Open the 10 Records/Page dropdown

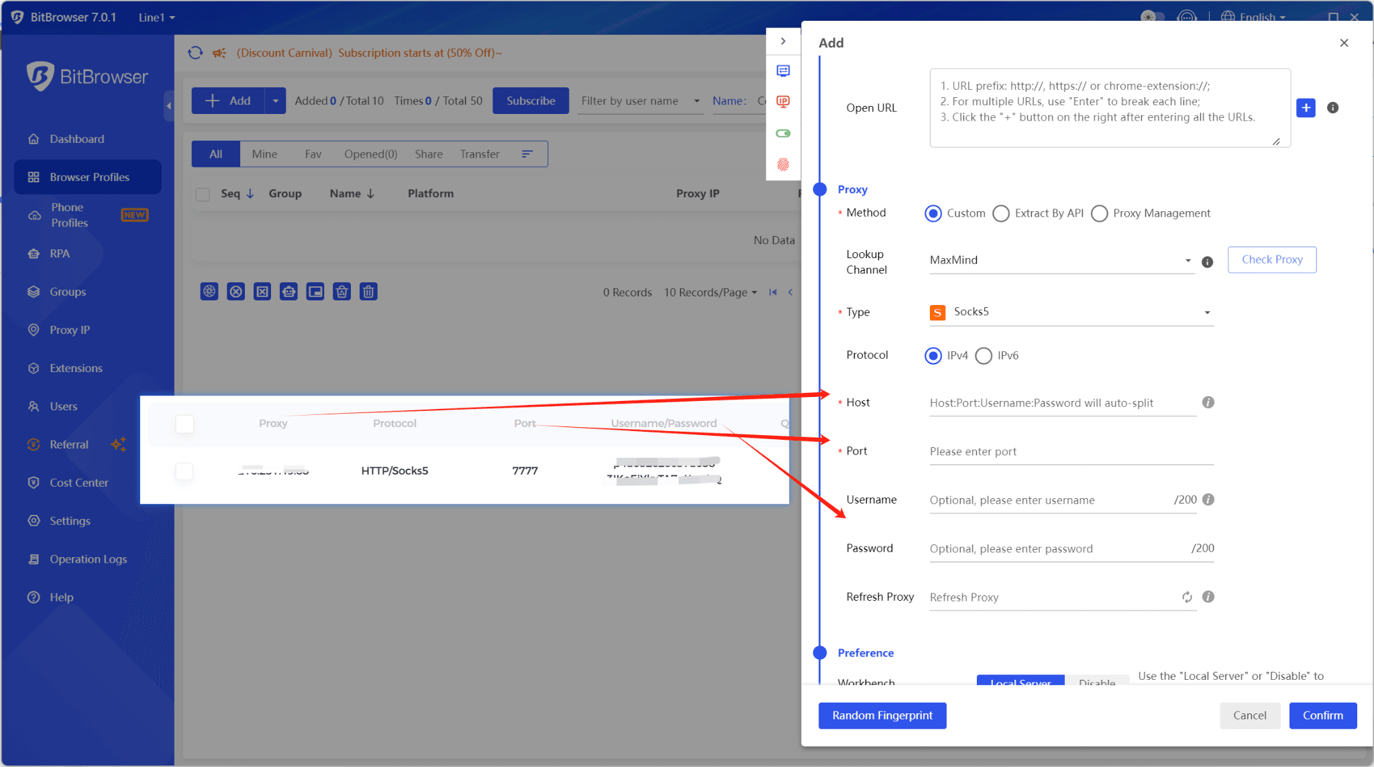710,292
